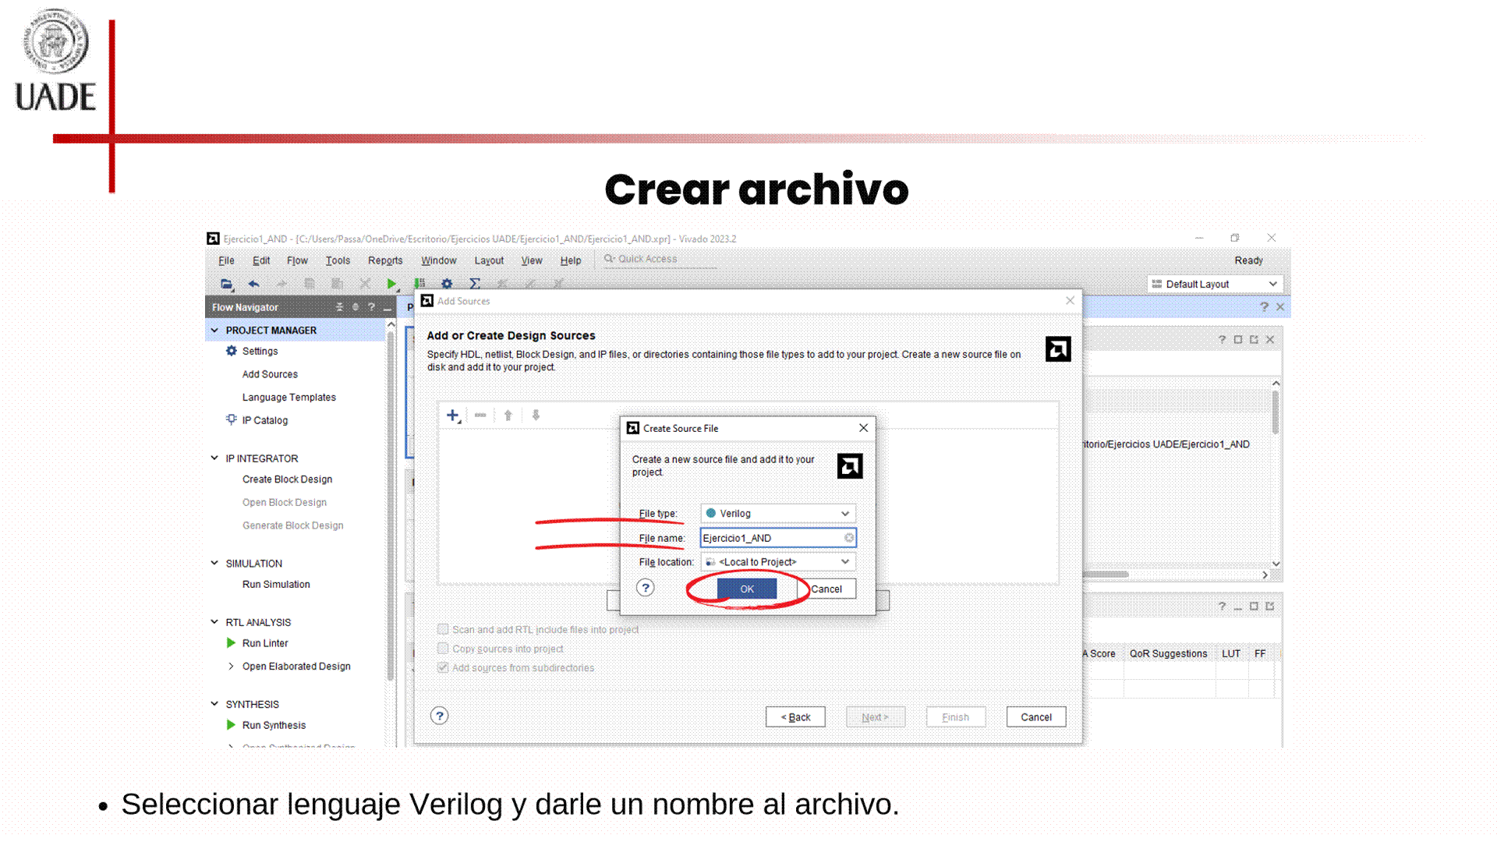Click the plus Add Files icon

click(452, 416)
